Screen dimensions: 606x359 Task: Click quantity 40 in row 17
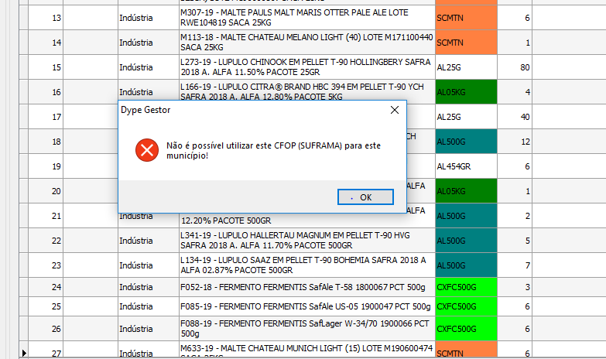pos(515,117)
